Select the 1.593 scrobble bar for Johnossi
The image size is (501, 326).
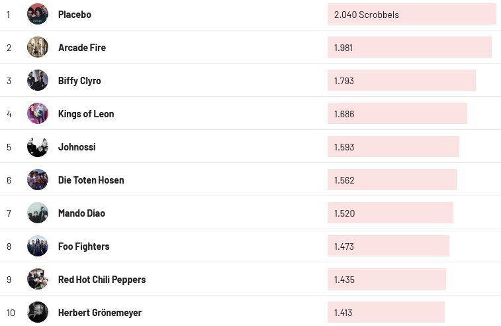click(x=393, y=147)
